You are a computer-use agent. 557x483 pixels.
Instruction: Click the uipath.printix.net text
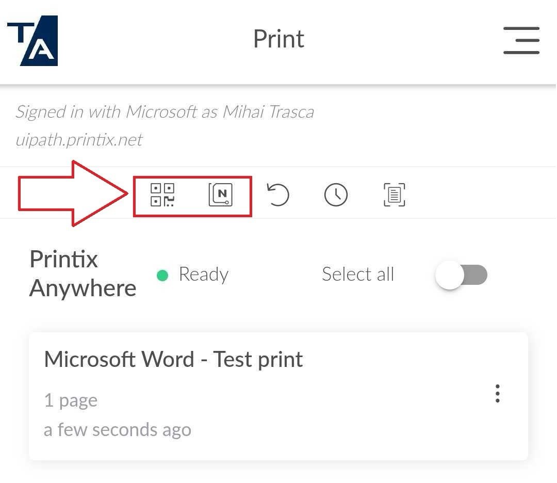click(x=79, y=140)
